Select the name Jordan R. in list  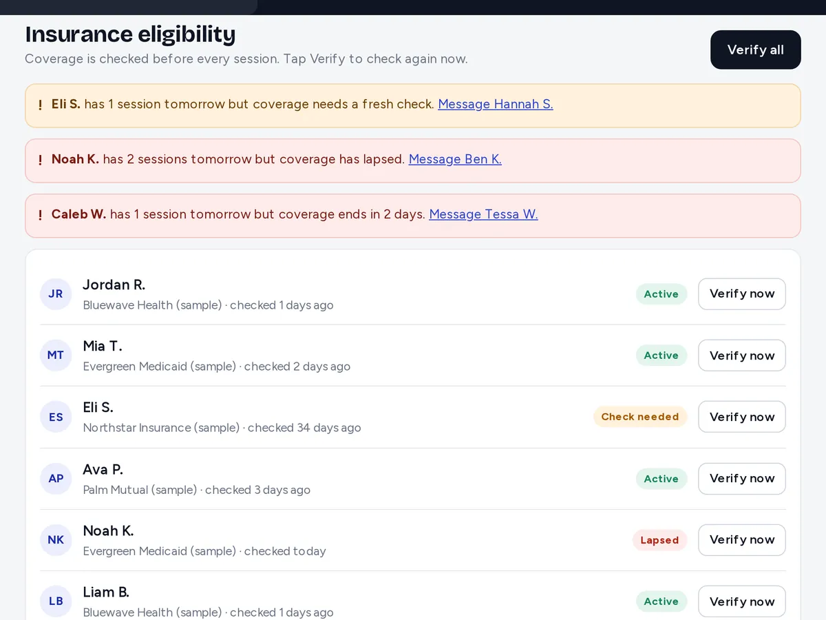114,285
